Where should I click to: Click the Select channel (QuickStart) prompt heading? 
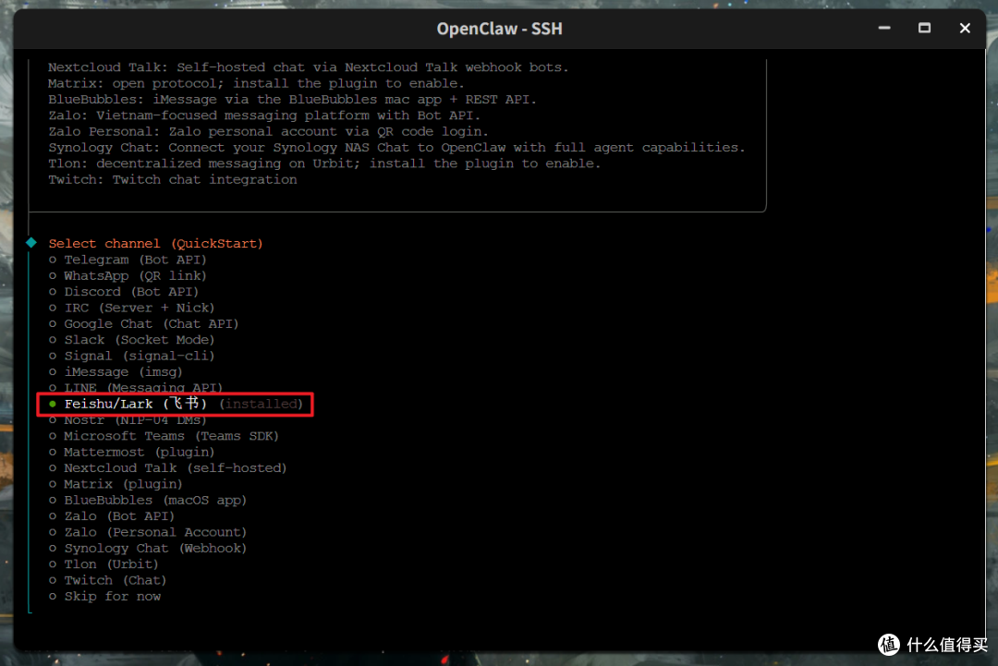point(156,244)
